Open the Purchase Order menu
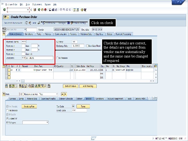Screen dimensions: 188x141 click(x=11, y=4)
